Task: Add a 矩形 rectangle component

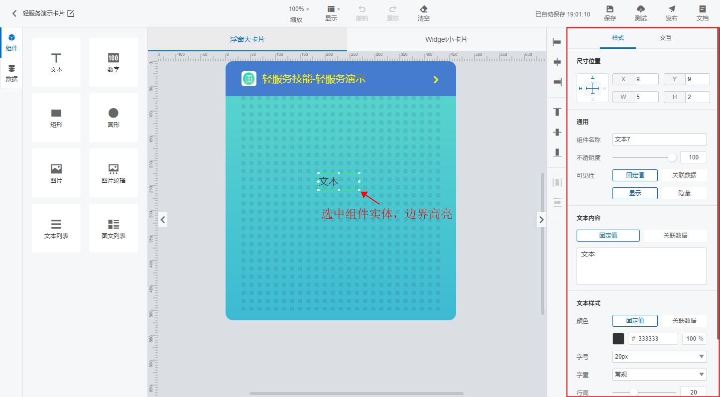Action: pyautogui.click(x=56, y=118)
